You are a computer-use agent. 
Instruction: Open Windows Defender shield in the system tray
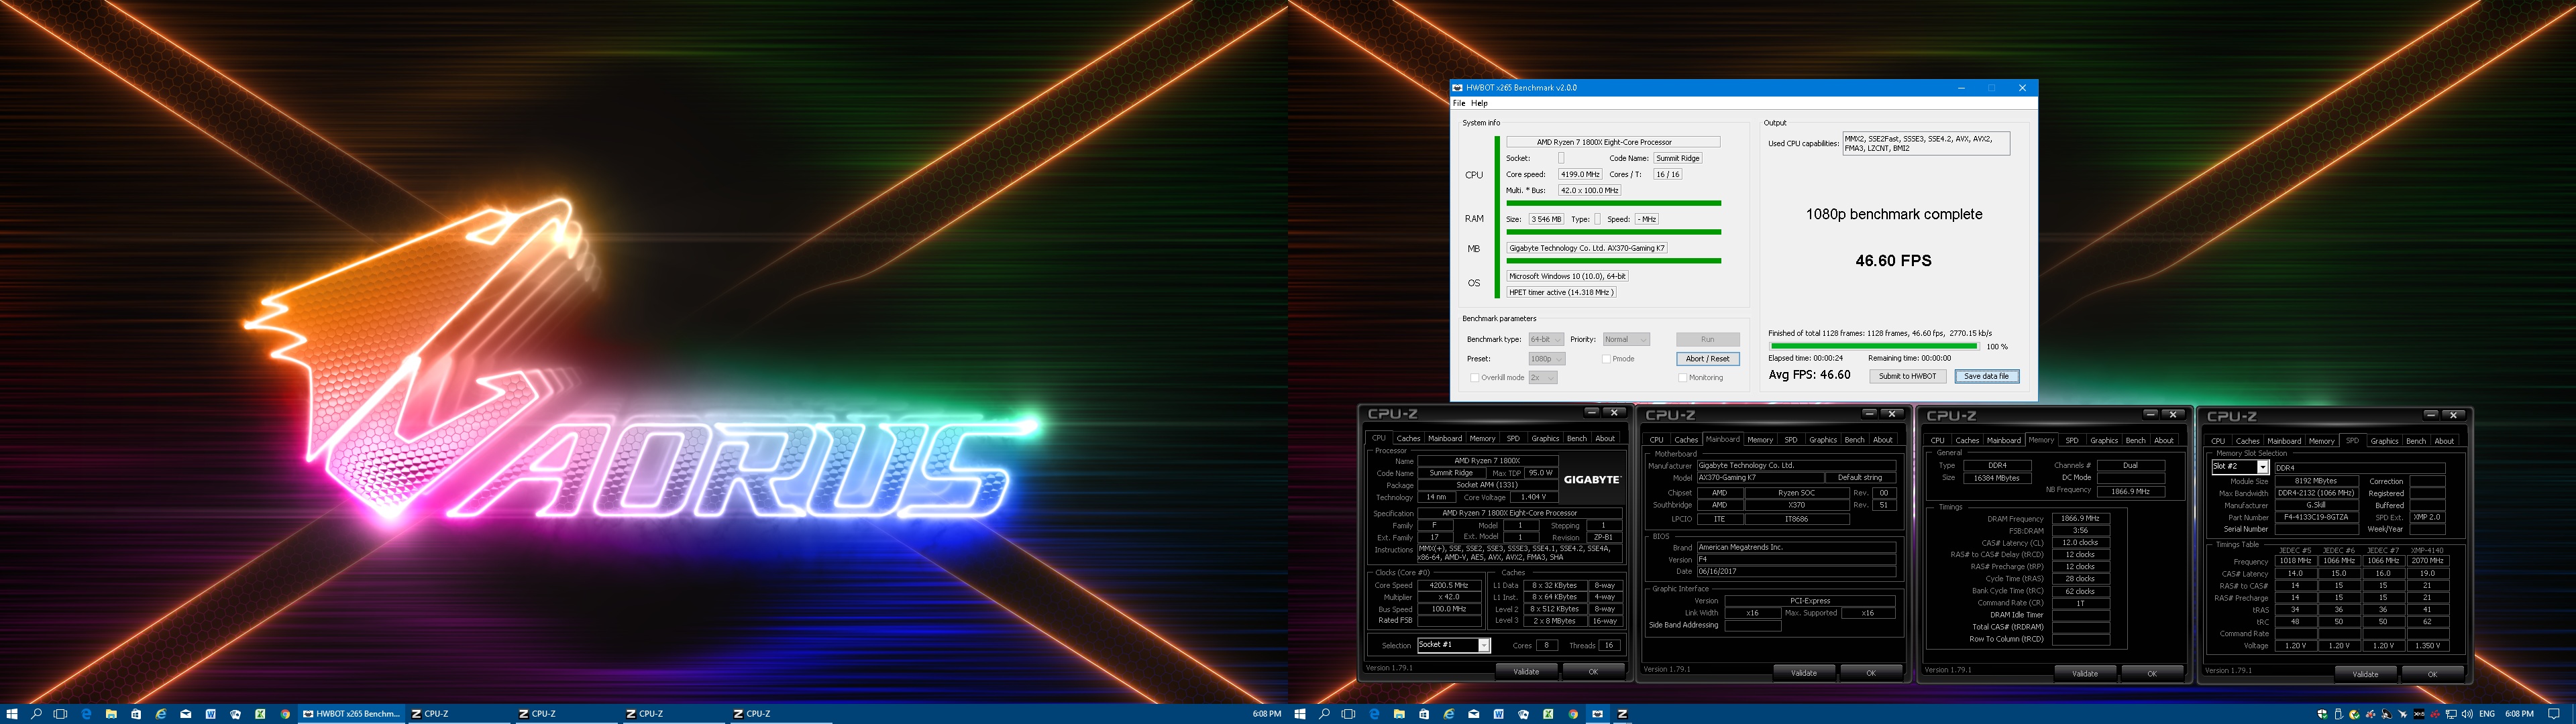click(2323, 714)
